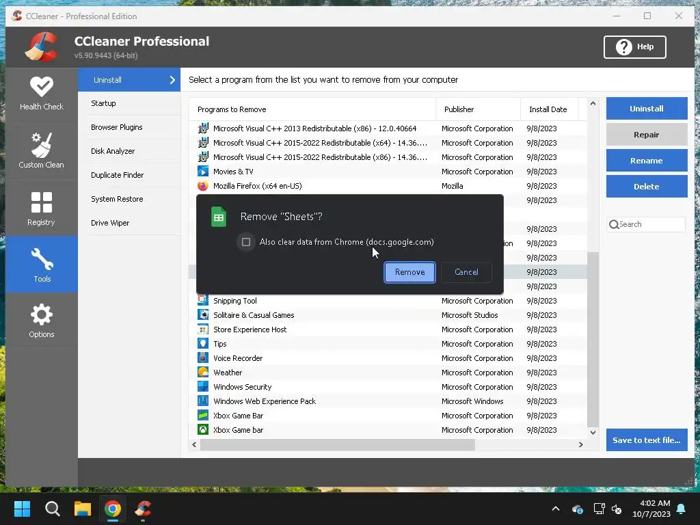Screen dimensions: 700x525
Task: Sort by Programs to Remove column
Action: coord(312,109)
